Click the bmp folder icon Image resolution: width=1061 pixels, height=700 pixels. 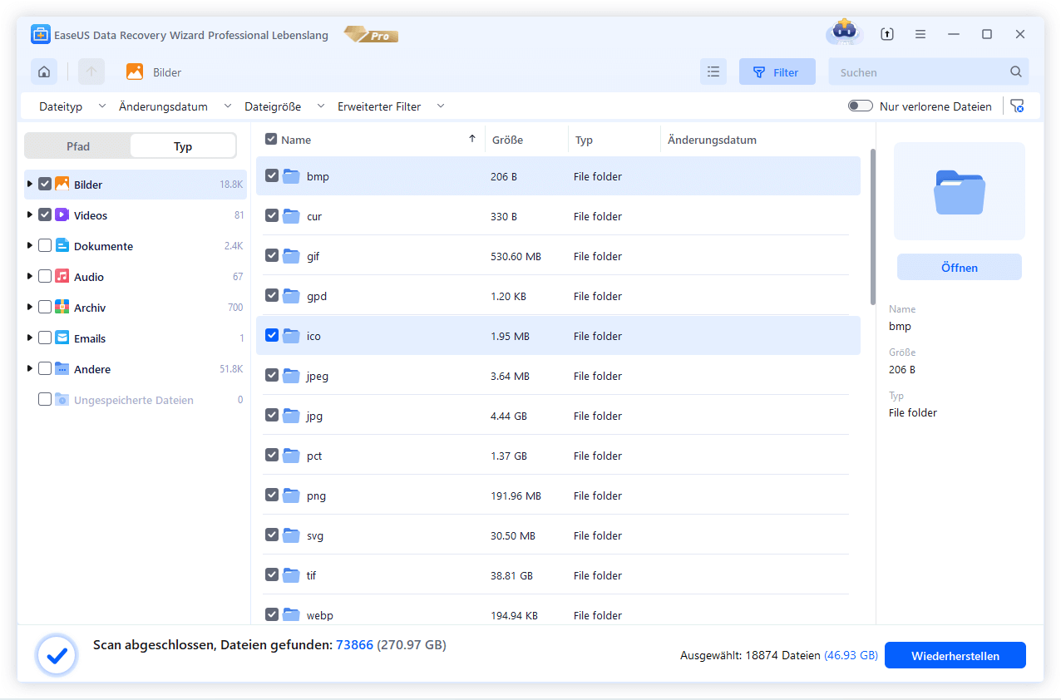click(x=291, y=176)
